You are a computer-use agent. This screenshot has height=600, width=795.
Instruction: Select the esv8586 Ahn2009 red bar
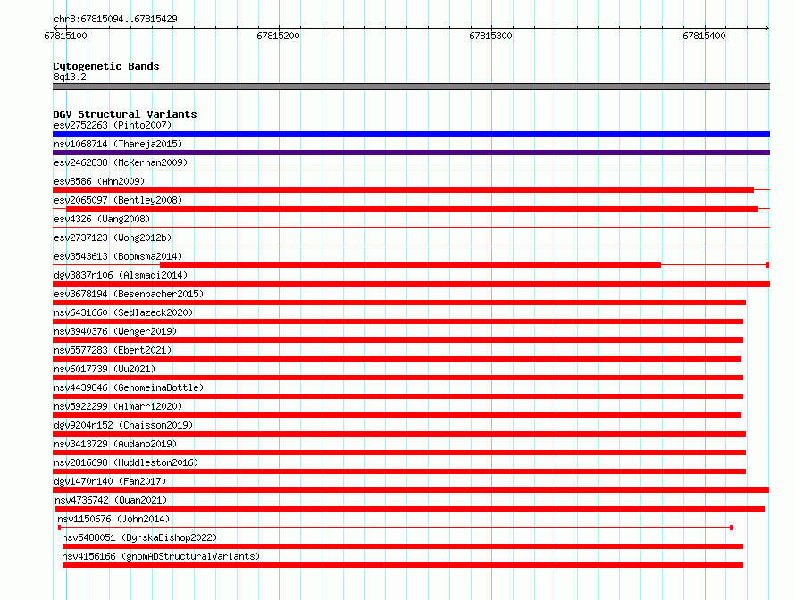coord(403,190)
